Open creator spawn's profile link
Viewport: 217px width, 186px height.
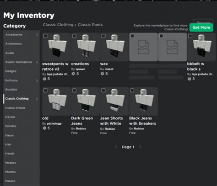tap(81, 69)
